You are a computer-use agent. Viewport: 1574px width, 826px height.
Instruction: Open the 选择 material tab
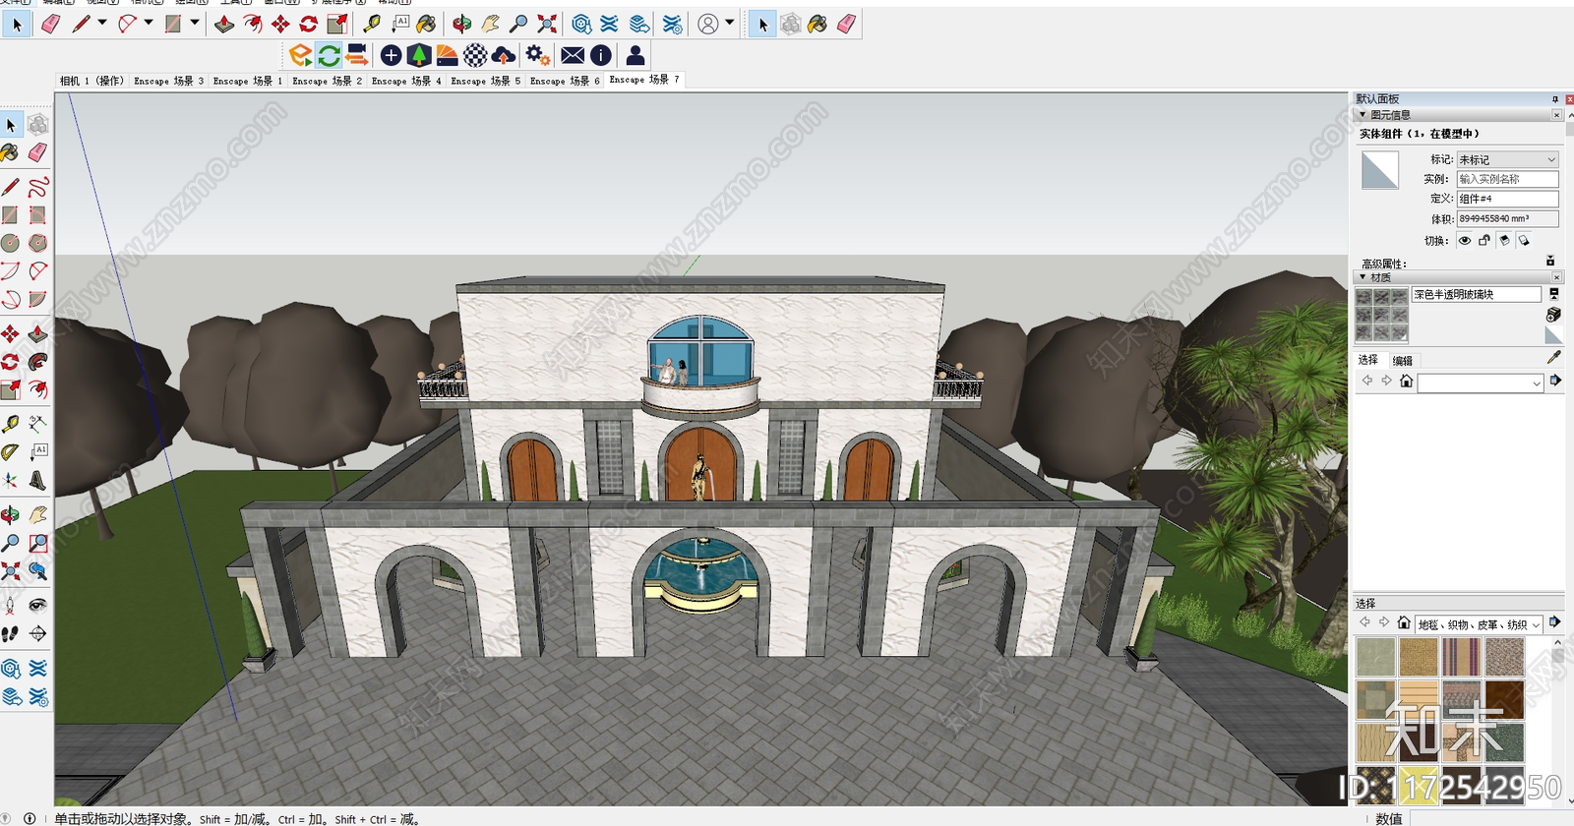(x=1368, y=360)
